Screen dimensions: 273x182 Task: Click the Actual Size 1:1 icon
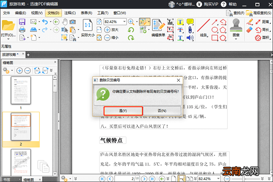click(x=88, y=25)
